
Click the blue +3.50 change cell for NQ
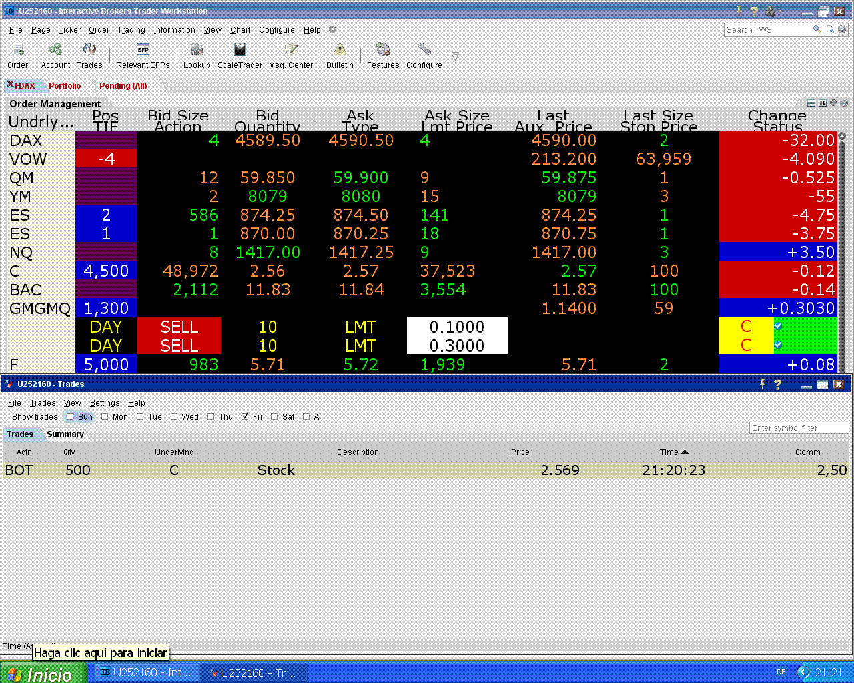[777, 252]
